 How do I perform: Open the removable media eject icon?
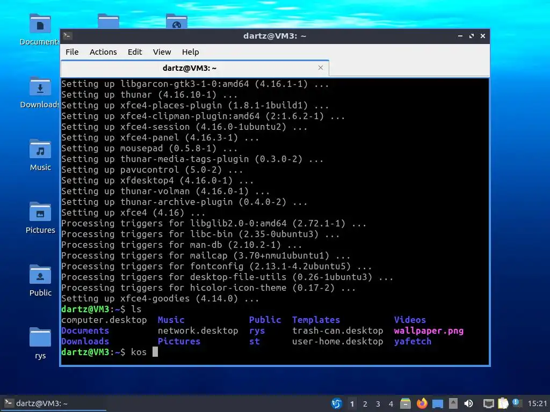click(453, 403)
